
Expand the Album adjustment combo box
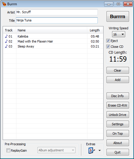pos(56,150)
